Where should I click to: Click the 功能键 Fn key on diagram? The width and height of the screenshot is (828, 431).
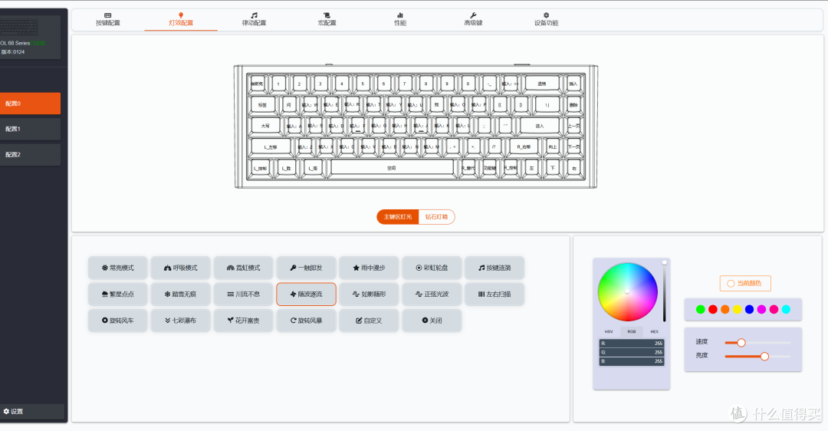[x=489, y=168]
